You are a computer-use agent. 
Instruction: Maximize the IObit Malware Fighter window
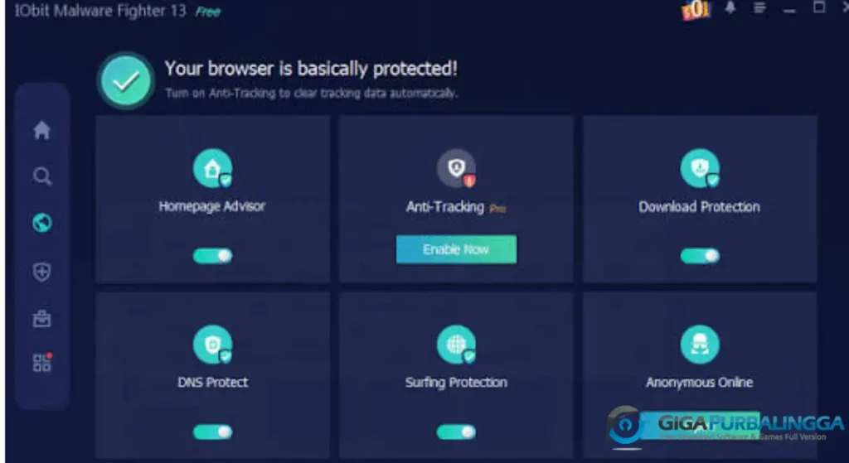819,7
